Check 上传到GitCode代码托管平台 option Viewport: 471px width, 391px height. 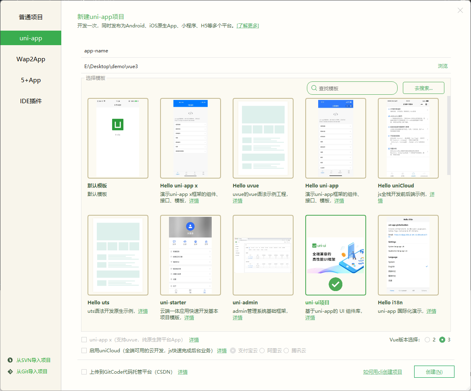pos(84,372)
